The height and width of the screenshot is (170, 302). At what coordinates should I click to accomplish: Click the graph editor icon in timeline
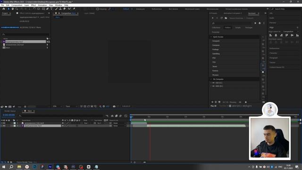[126, 116]
